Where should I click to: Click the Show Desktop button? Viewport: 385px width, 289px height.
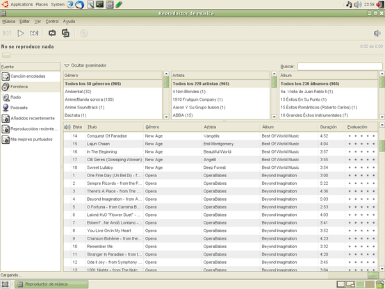click(5, 284)
